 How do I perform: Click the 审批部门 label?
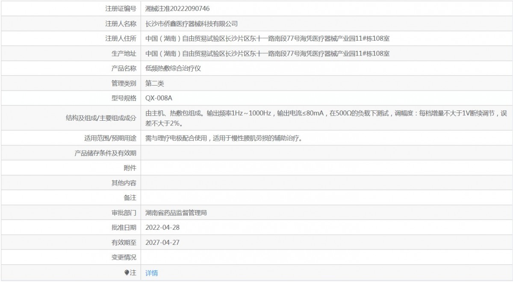(124, 213)
